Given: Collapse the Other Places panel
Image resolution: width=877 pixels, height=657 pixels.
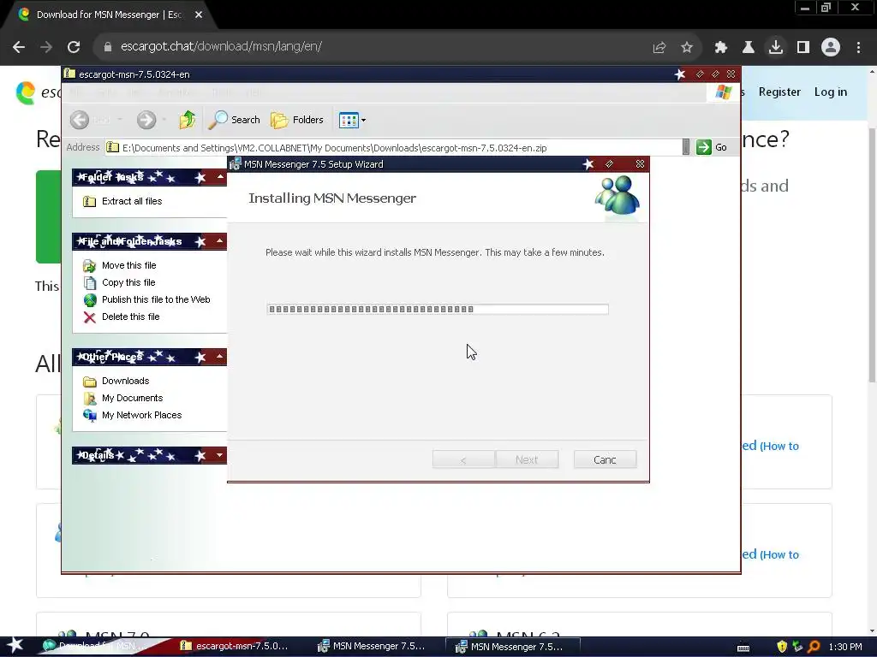Looking at the screenshot, I should [x=220, y=357].
